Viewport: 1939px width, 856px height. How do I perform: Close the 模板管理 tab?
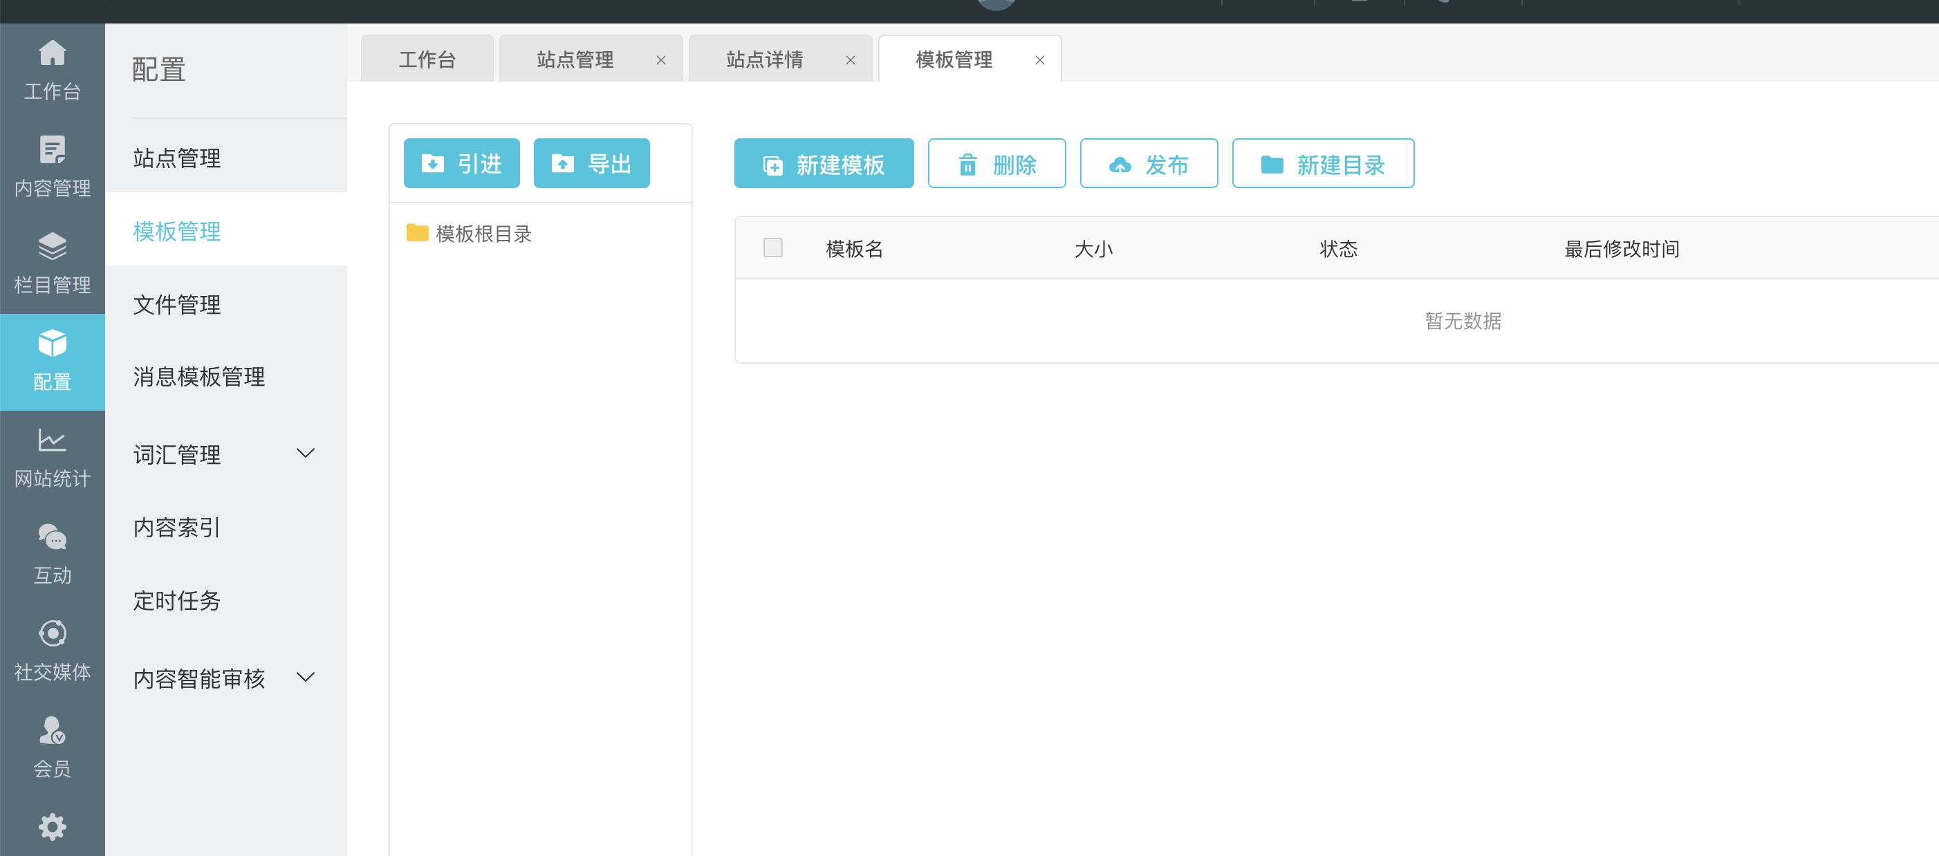(x=1039, y=60)
